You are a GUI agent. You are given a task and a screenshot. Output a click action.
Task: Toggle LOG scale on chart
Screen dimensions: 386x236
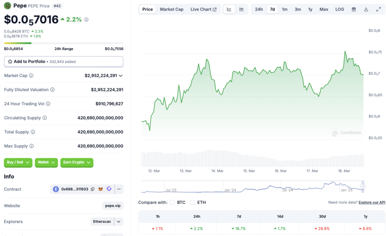(340, 9)
